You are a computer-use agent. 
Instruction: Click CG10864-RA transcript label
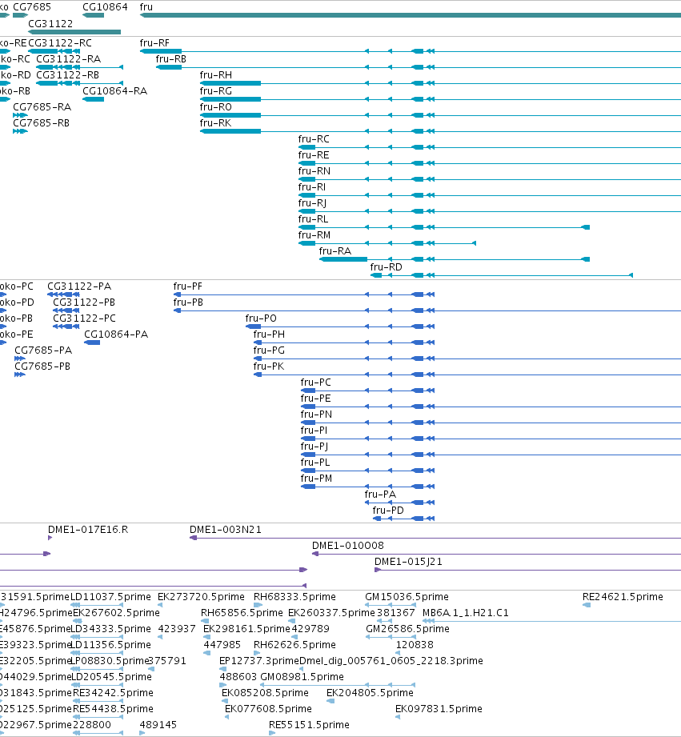pos(114,90)
